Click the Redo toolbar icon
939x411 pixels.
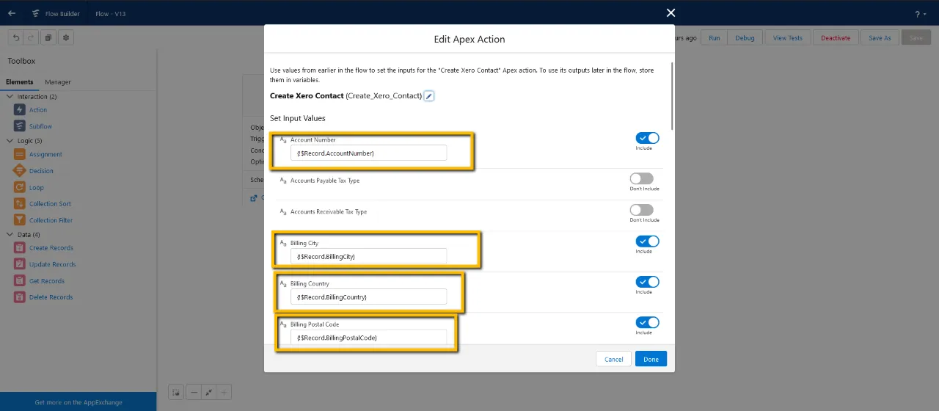pos(30,37)
